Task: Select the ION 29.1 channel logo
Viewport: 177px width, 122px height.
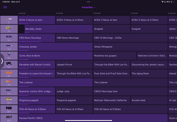Action: 9,73
